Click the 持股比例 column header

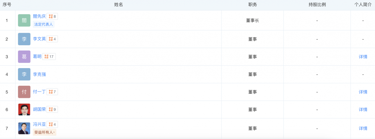(317, 4)
